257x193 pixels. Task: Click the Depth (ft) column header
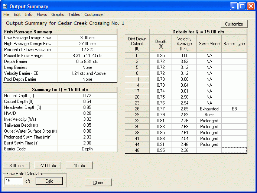160,44
